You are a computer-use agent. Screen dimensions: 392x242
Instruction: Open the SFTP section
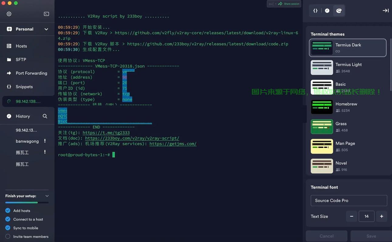pos(21,60)
